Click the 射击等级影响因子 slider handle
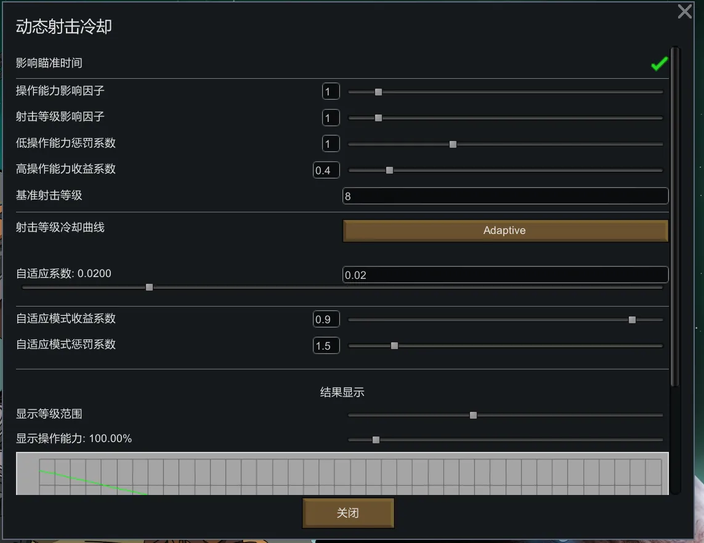 (x=378, y=118)
